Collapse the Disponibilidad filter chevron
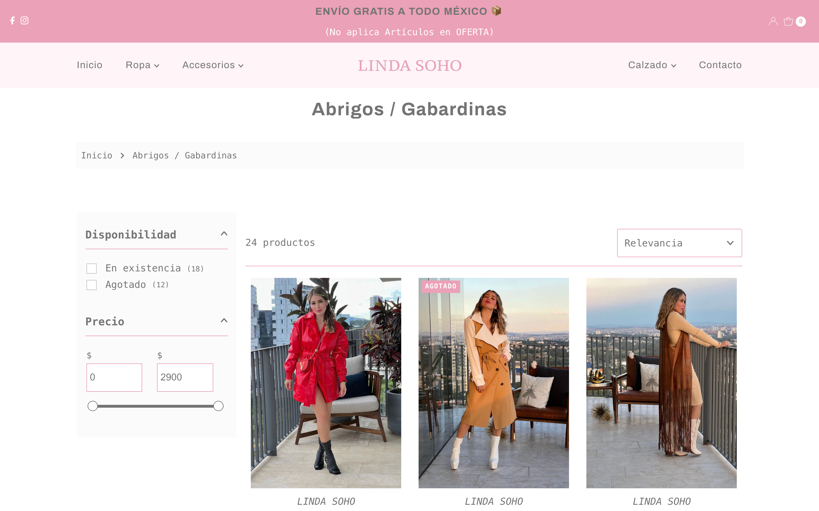 coord(224,234)
